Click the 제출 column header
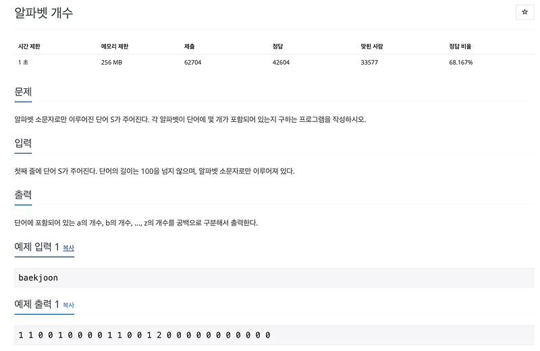 [x=189, y=46]
